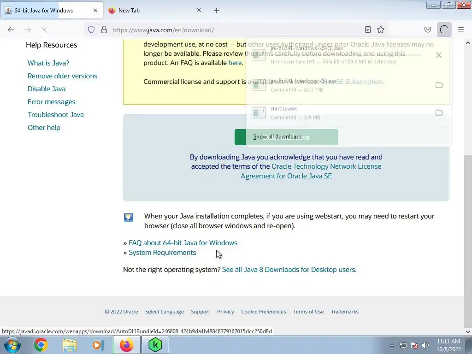Show startup.exe in containing folder
The height and width of the screenshot is (354, 472).
click(439, 112)
